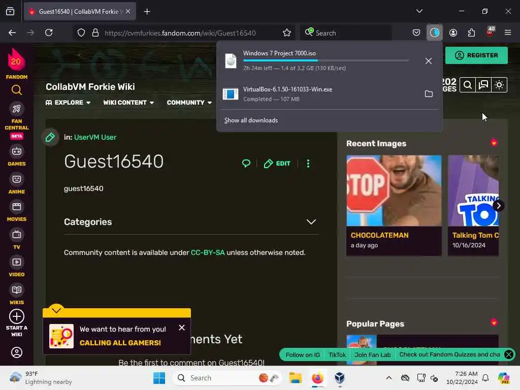Image resolution: width=520 pixels, height=390 pixels.
Task: Click the Fandom flame logo
Action: (x=16, y=60)
